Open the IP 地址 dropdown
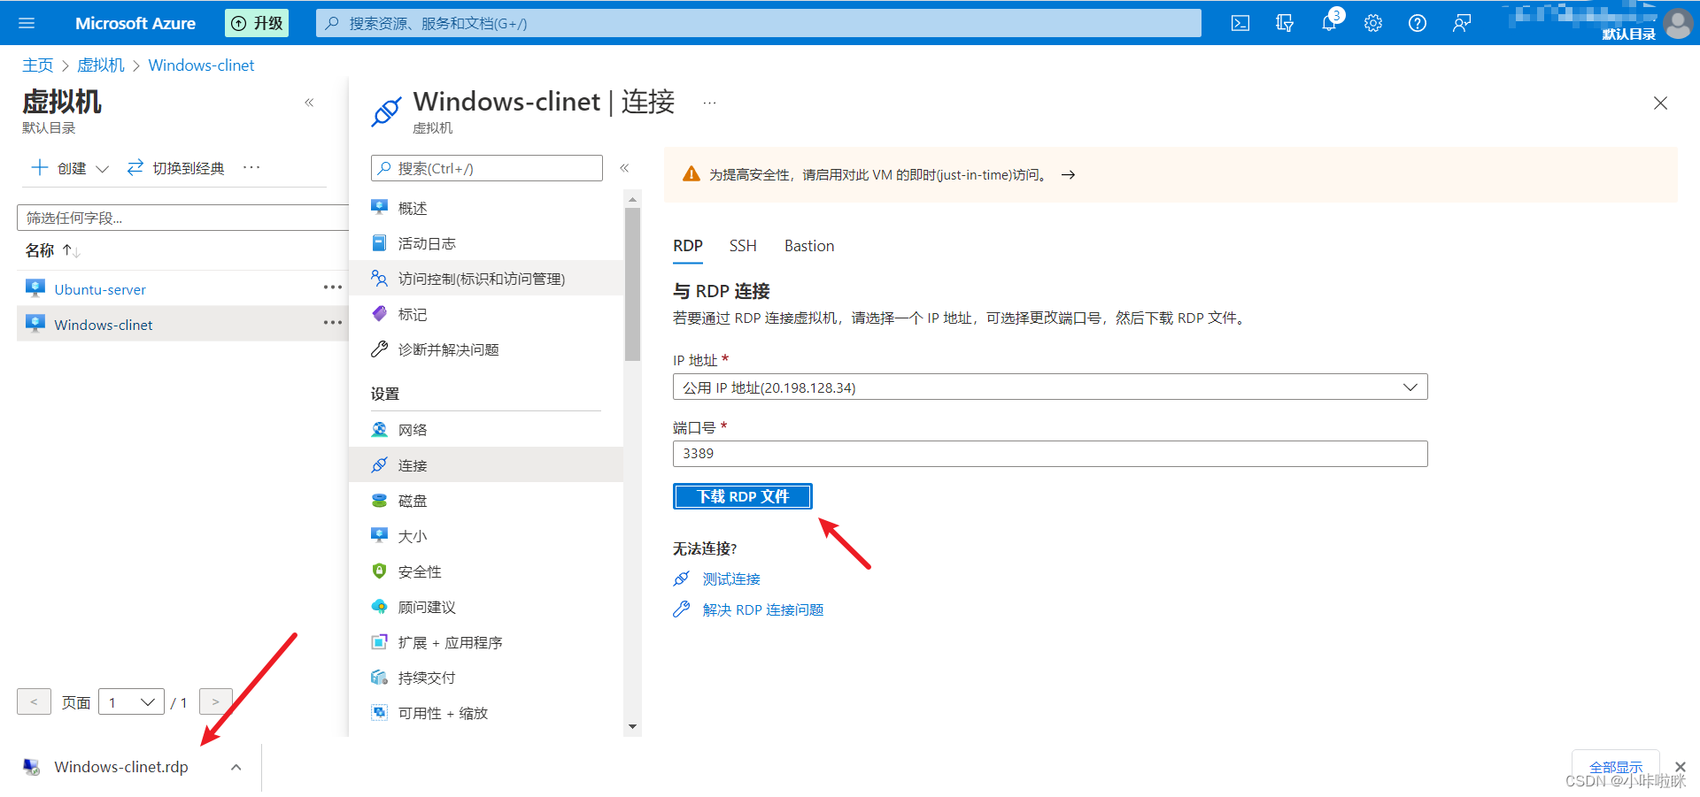Image resolution: width=1700 pixels, height=797 pixels. [x=1050, y=387]
